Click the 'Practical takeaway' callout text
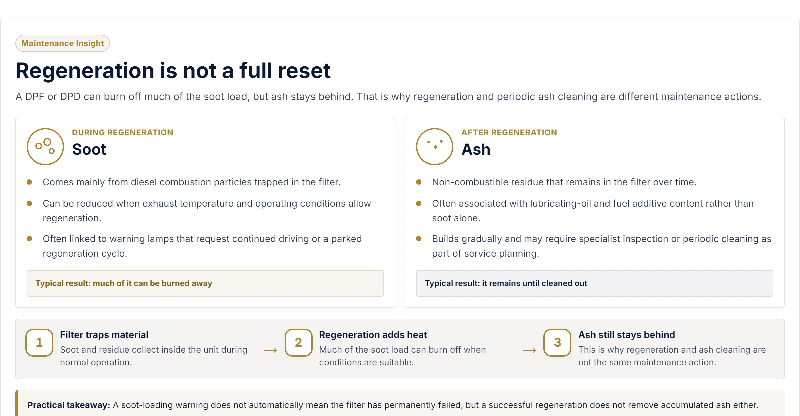 point(393,405)
